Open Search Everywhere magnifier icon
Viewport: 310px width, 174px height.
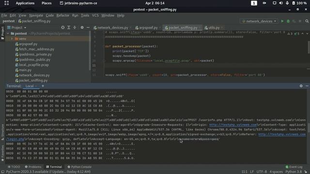[307, 21]
